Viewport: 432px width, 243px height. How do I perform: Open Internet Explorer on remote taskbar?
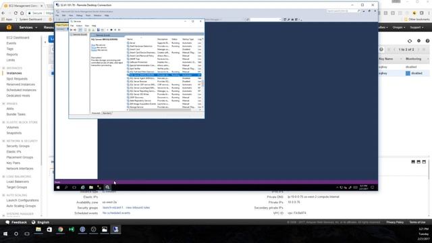pos(82,188)
